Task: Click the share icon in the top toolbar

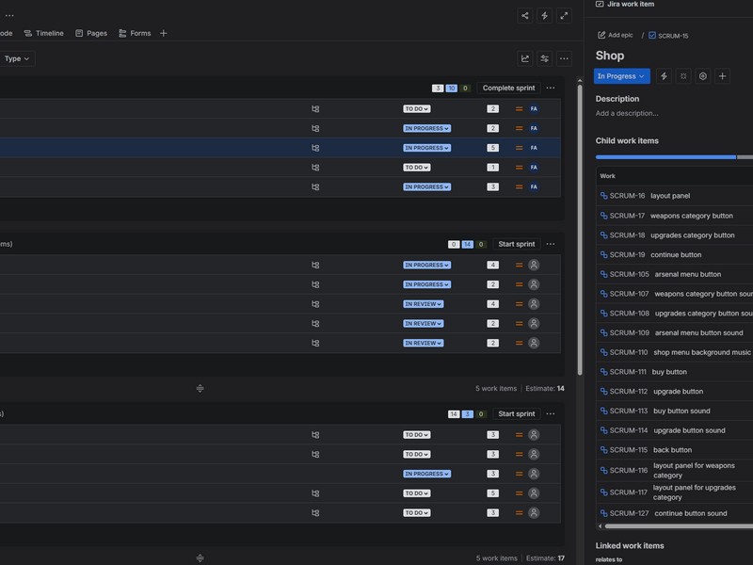Action: point(525,15)
